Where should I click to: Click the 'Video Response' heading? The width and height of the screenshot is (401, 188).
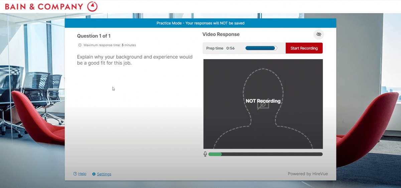[221, 34]
